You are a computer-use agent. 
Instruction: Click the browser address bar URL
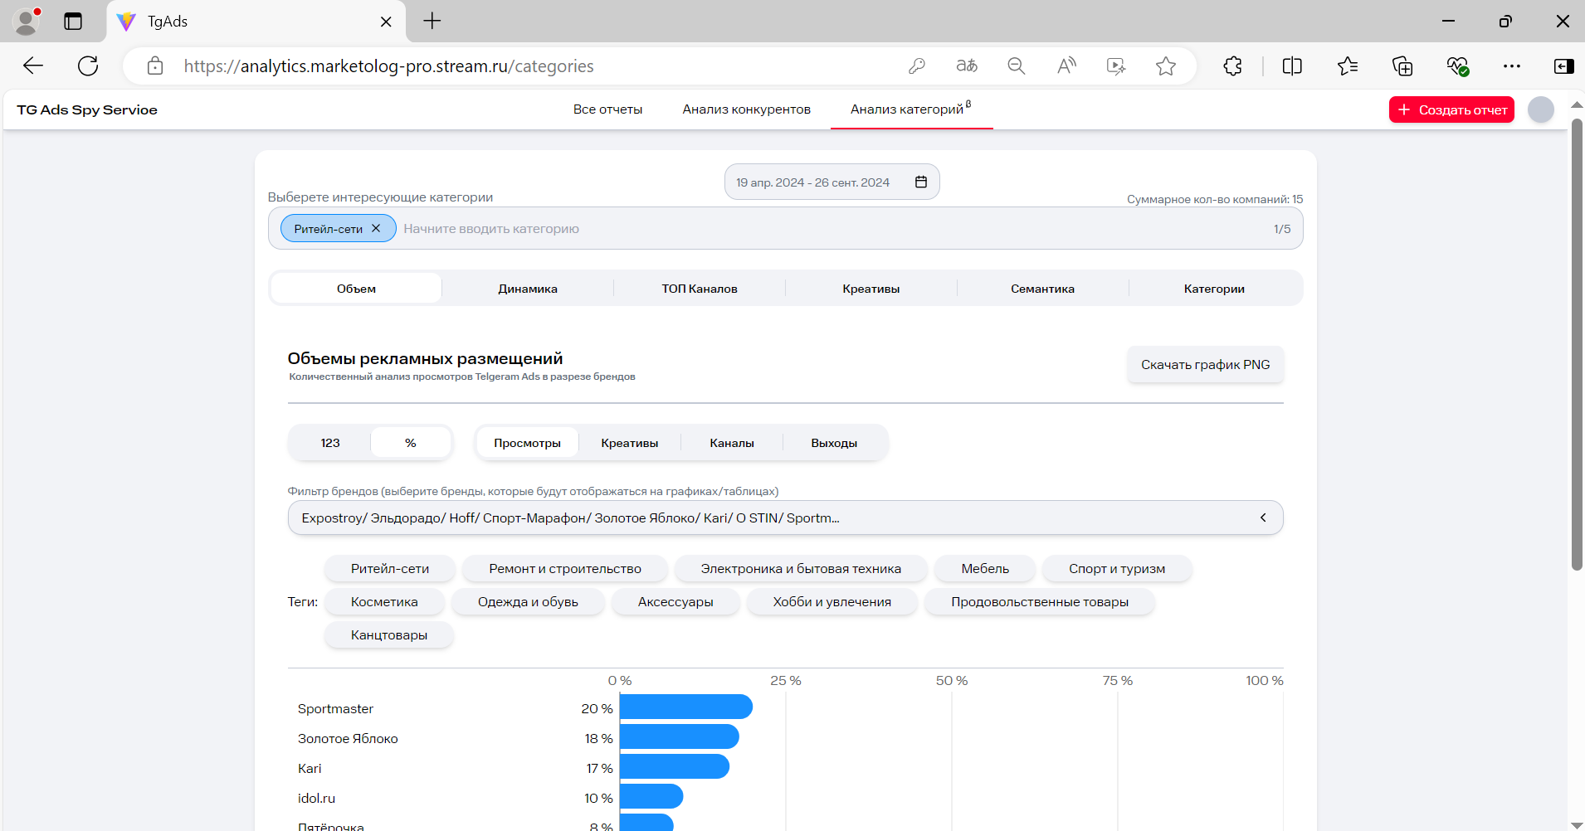388,66
